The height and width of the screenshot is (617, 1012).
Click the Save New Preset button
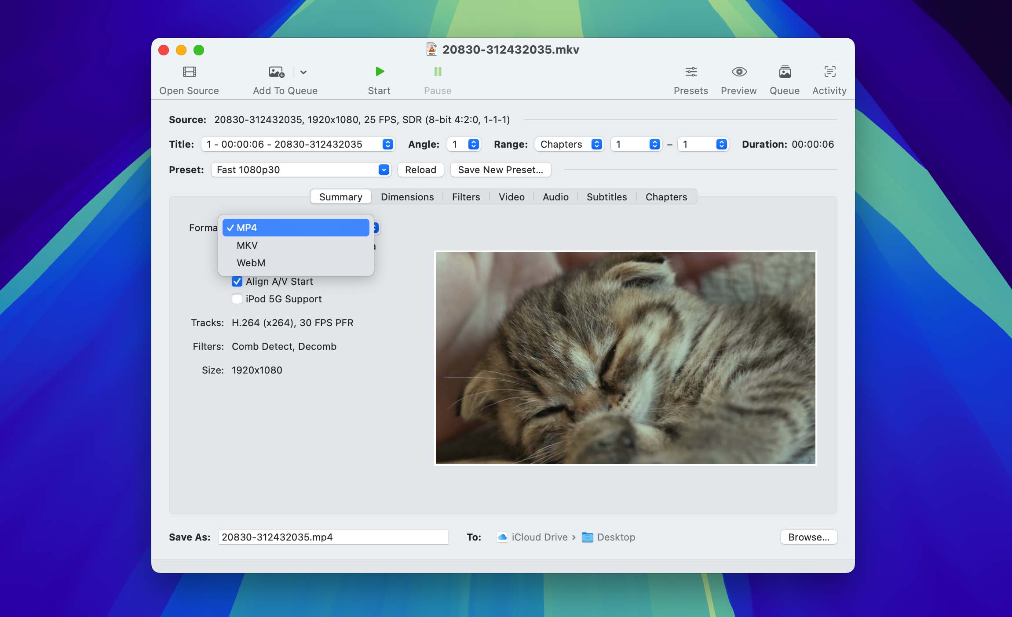pos(500,170)
